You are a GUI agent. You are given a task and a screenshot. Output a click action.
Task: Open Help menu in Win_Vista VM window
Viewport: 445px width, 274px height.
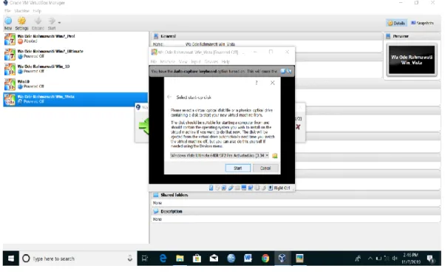[225, 61]
